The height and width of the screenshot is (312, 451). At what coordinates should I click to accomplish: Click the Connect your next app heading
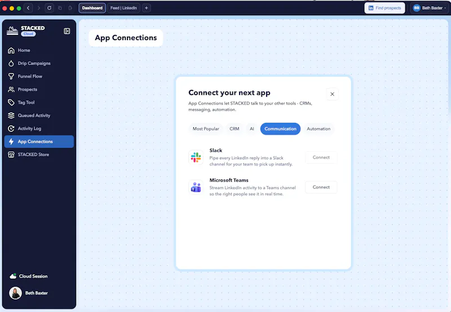[x=229, y=93]
